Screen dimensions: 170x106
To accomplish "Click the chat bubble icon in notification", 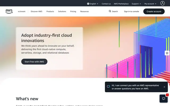I will coord(108,87).
